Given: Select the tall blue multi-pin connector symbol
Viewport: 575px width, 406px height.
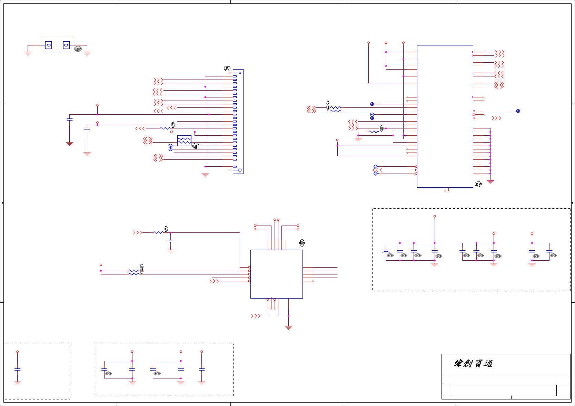Looking at the screenshot, I should tap(238, 122).
